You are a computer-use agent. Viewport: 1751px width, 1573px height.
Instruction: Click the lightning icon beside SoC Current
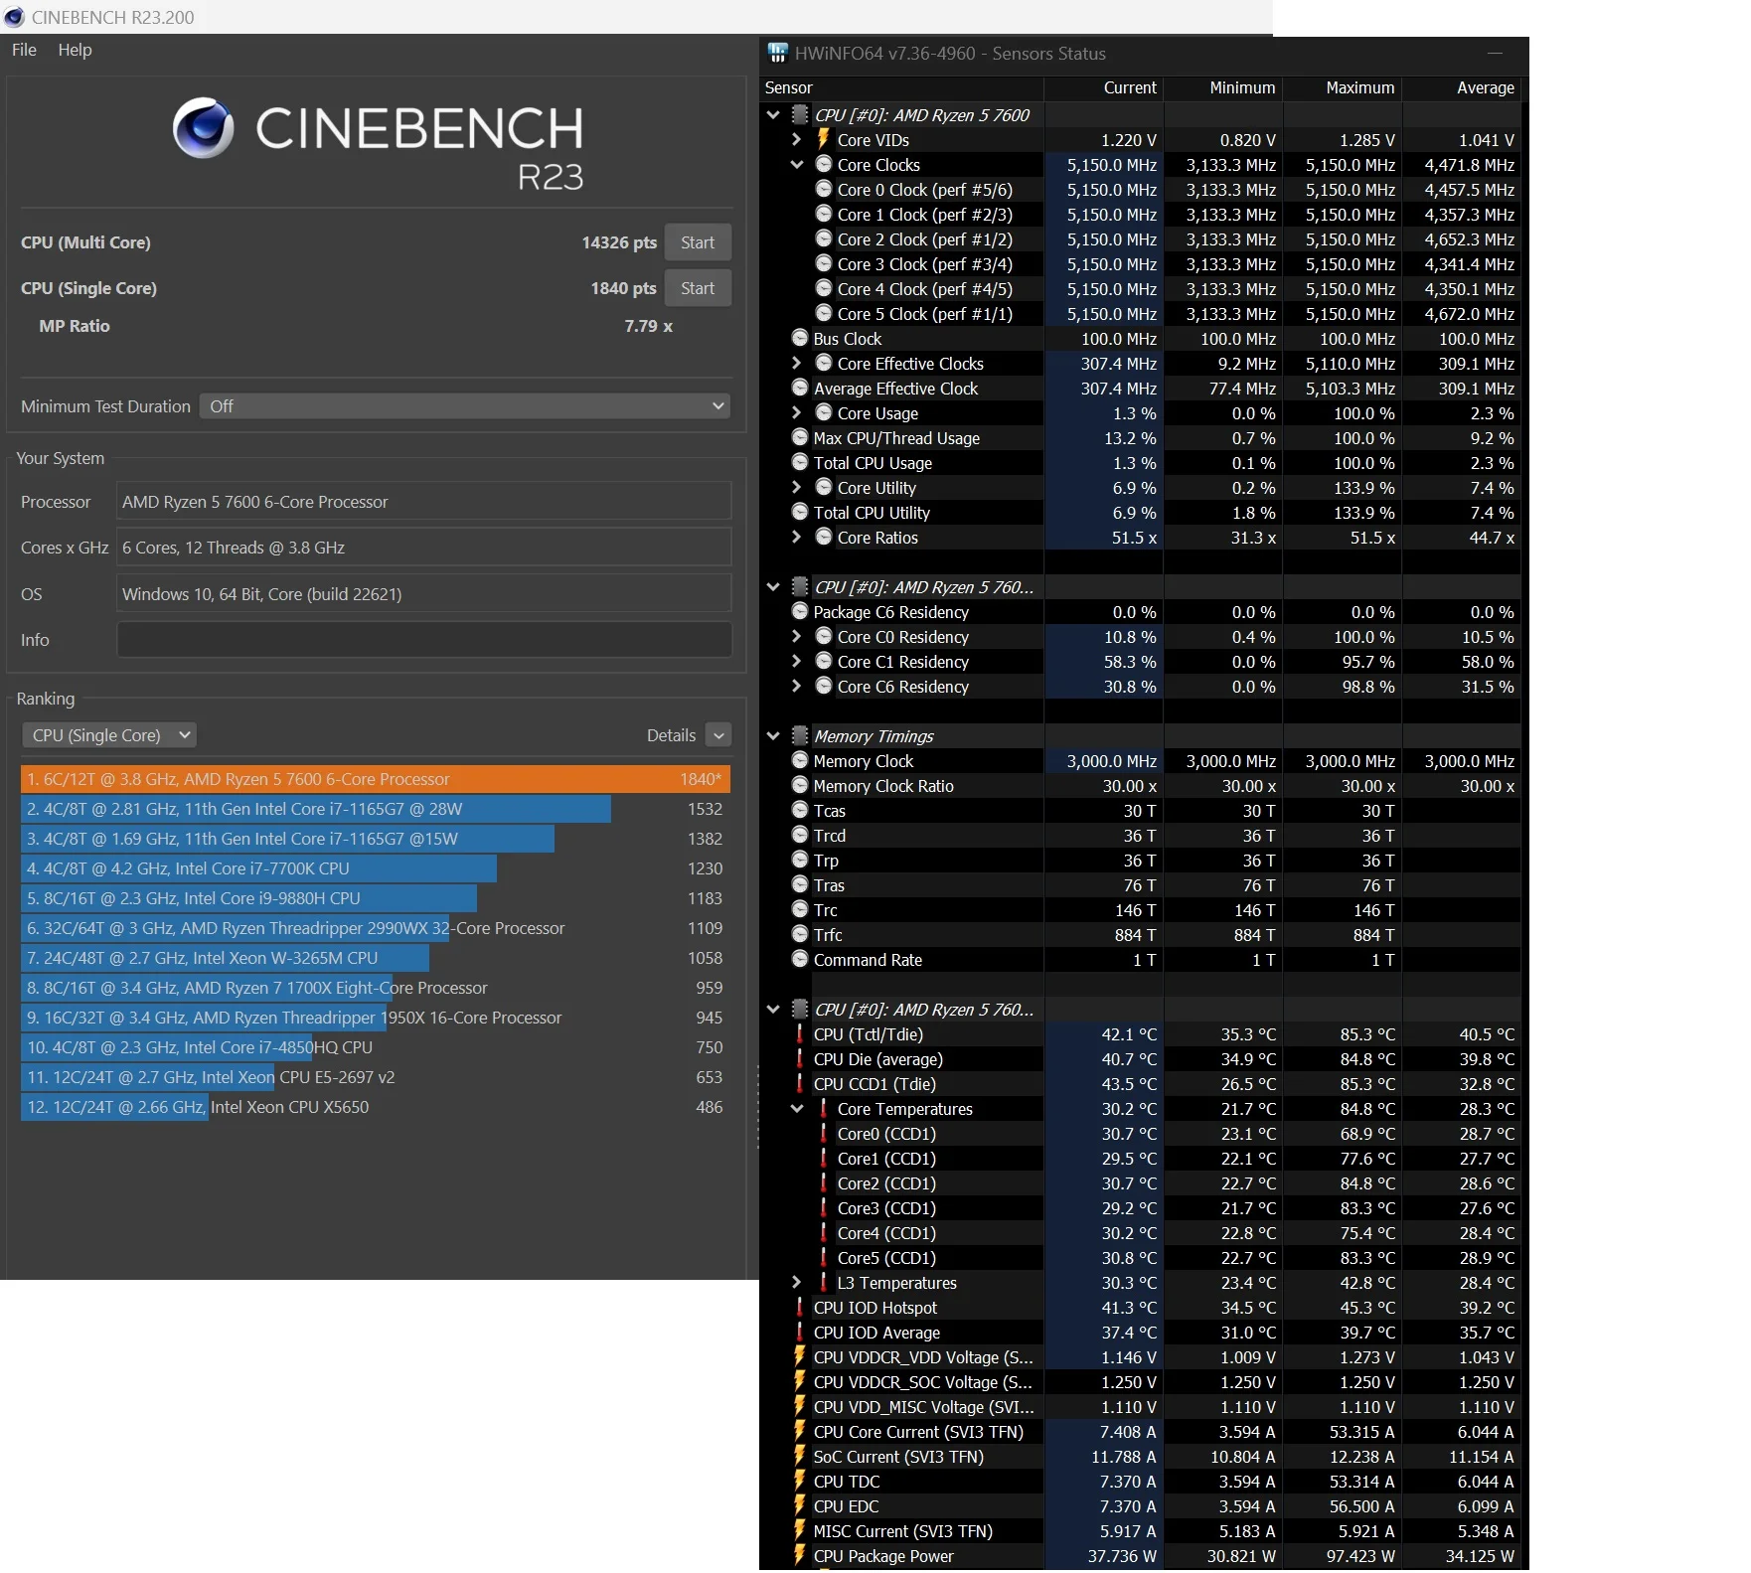pos(800,1456)
